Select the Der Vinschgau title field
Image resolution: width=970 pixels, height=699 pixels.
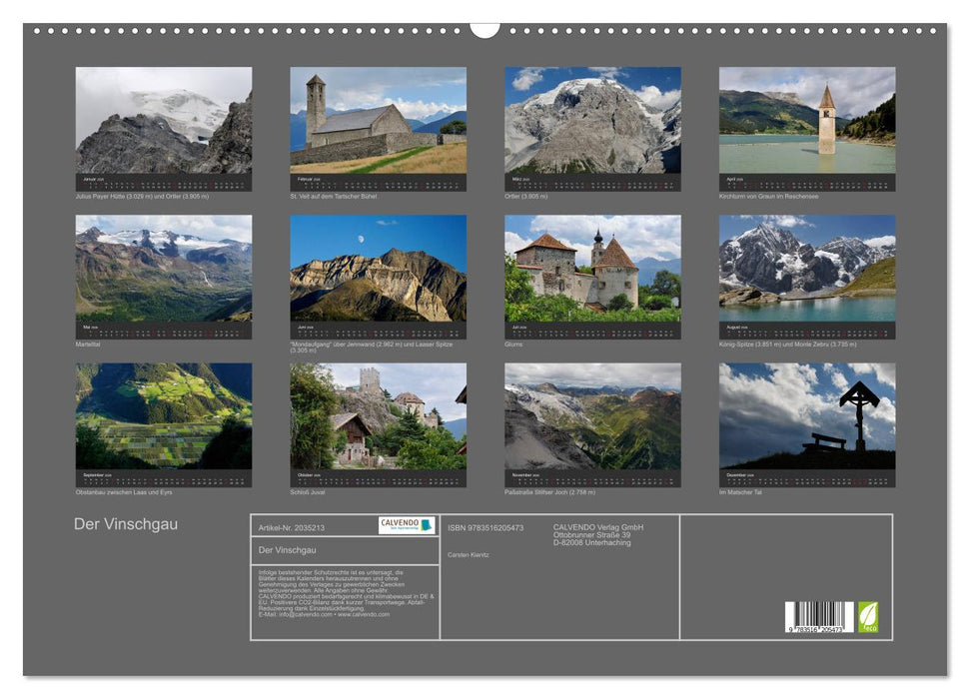pyautogui.click(x=290, y=548)
